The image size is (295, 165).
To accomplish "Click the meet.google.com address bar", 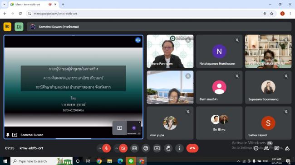I will (x=147, y=14).
